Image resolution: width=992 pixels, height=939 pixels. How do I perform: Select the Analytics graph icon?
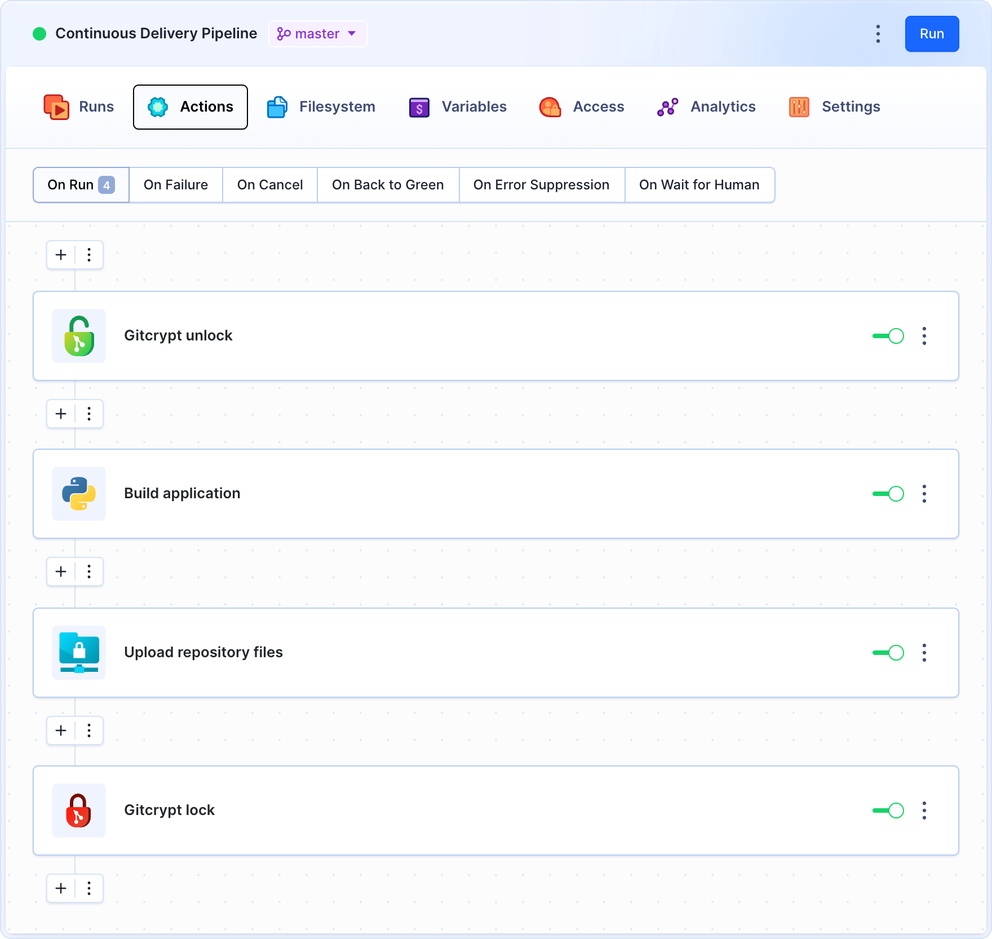click(x=667, y=107)
